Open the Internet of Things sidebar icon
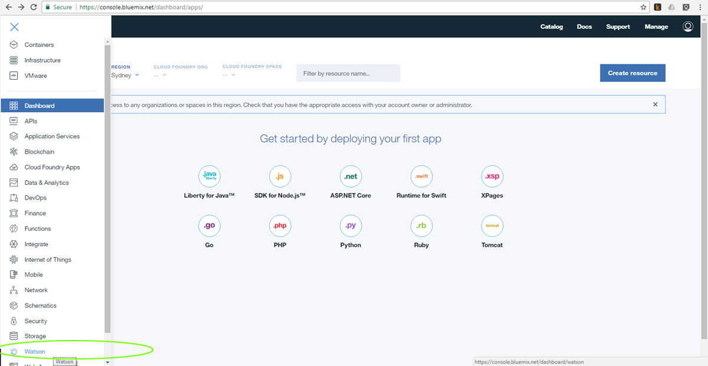This screenshot has height=366, width=708. coord(14,259)
